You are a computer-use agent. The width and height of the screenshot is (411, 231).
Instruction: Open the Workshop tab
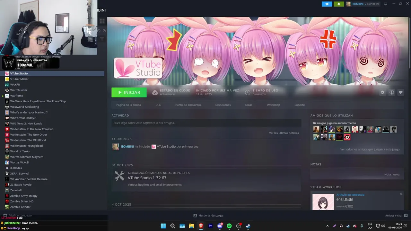coord(273,105)
